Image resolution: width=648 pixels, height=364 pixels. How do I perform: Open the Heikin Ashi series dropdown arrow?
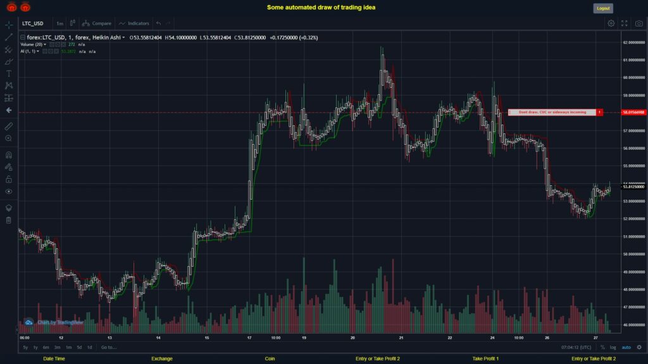[123, 37]
